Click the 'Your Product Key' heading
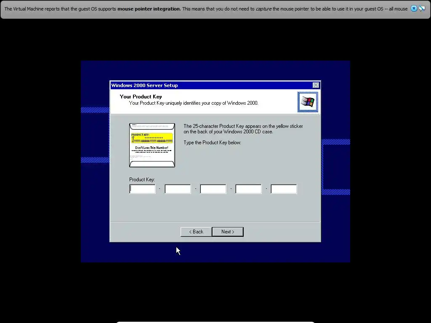This screenshot has width=431, height=323. 141,97
